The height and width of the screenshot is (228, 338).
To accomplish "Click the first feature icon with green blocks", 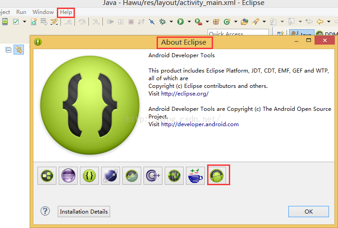I will tap(47, 176).
